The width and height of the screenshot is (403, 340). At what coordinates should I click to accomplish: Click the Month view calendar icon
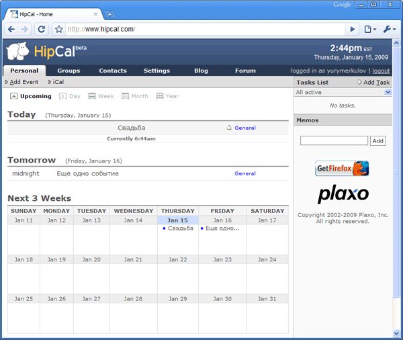[125, 96]
